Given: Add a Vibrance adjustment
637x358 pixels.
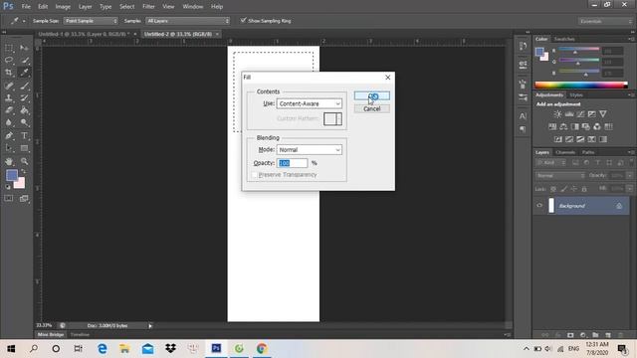Looking at the screenshot, I should pos(603,114).
